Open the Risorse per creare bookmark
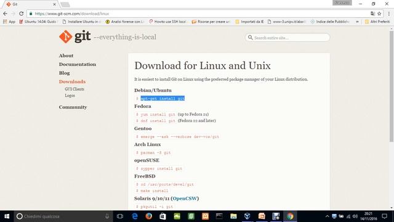Image resolution: width=394 pixels, height=222 pixels. 211,22
